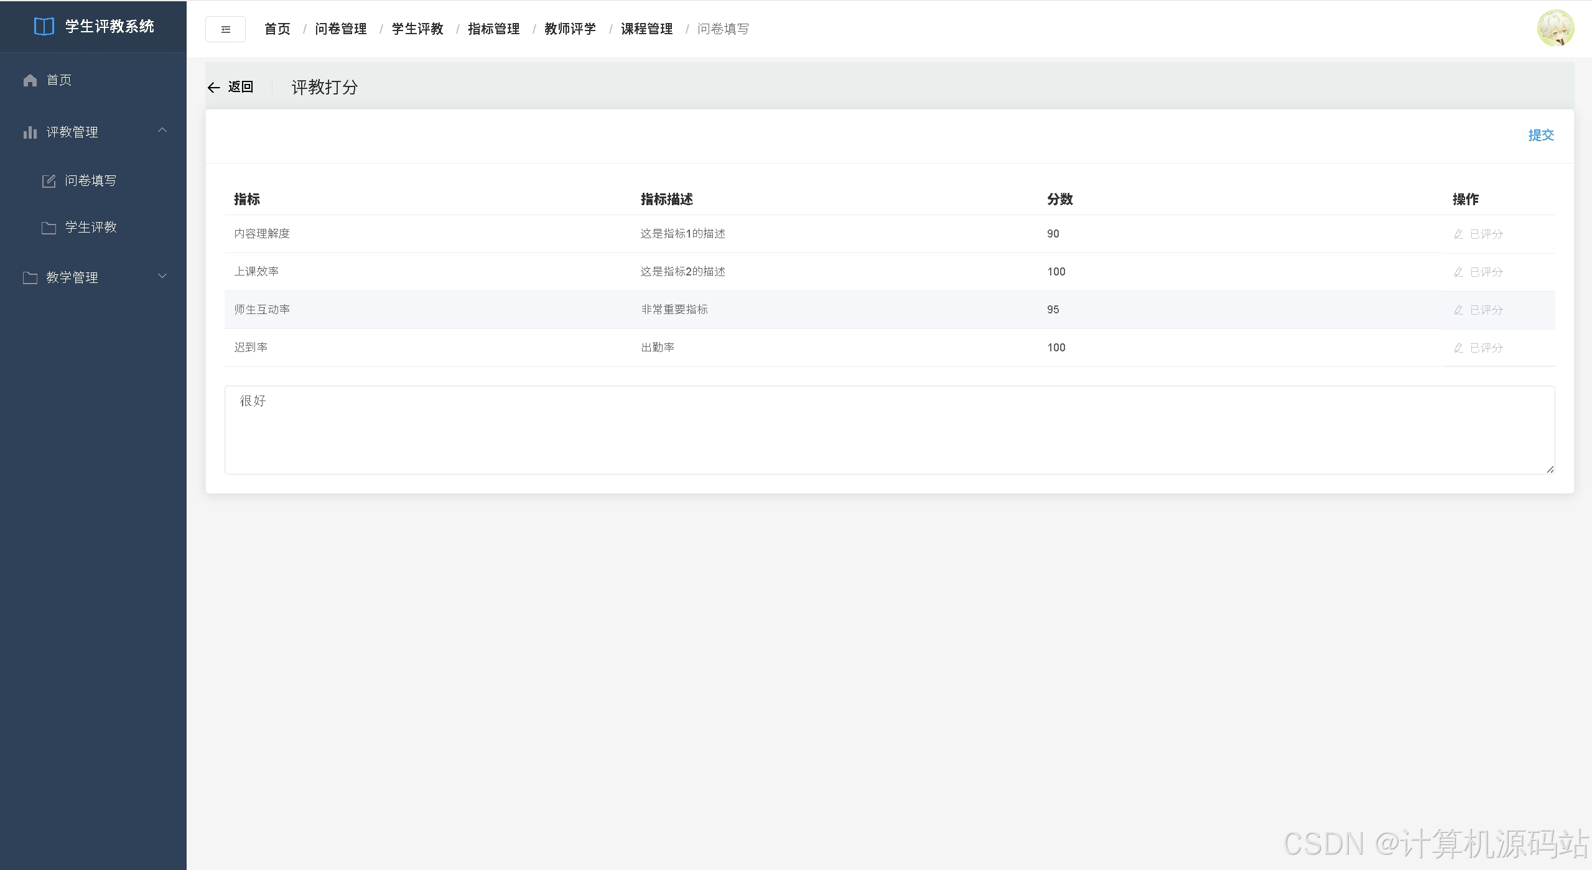This screenshot has width=1592, height=870.
Task: Click the 迟到率 cell
Action: click(251, 348)
